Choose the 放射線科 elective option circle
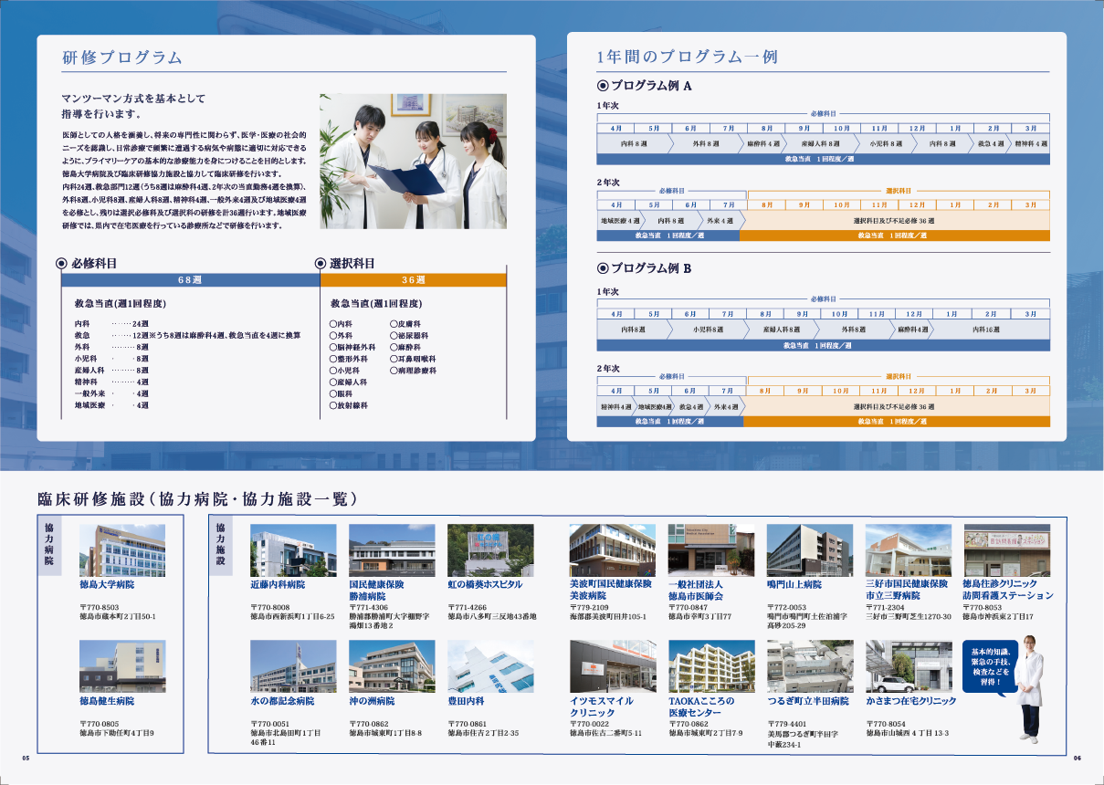The width and height of the screenshot is (1104, 785). (x=334, y=406)
